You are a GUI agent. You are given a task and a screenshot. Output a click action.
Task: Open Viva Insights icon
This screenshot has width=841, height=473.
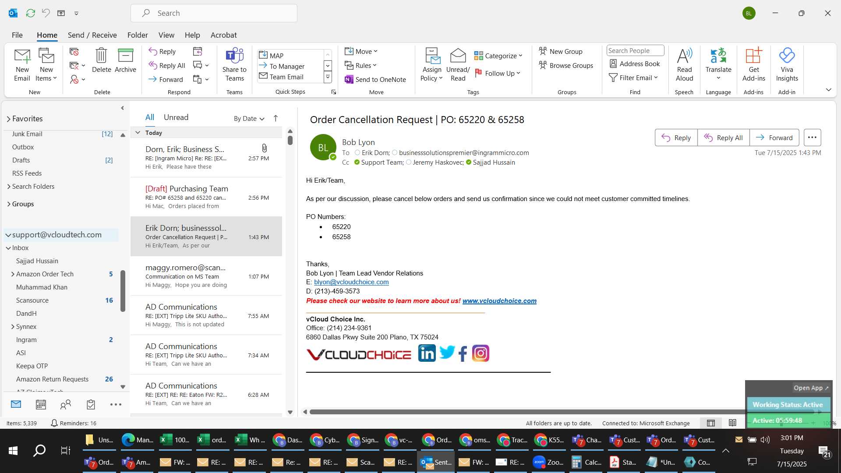[x=787, y=65]
